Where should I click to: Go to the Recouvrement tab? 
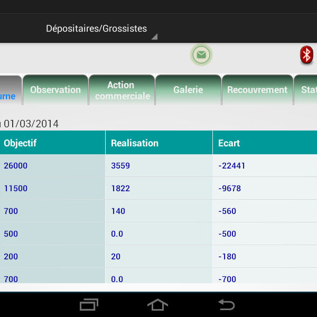click(x=257, y=90)
